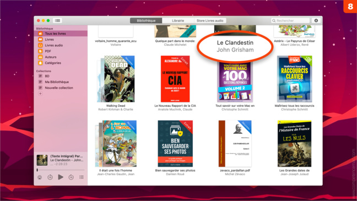The width and height of the screenshot is (357, 201).
Task: Click the "Astérix - Le Papyrus de César" title
Action: pos(294,41)
